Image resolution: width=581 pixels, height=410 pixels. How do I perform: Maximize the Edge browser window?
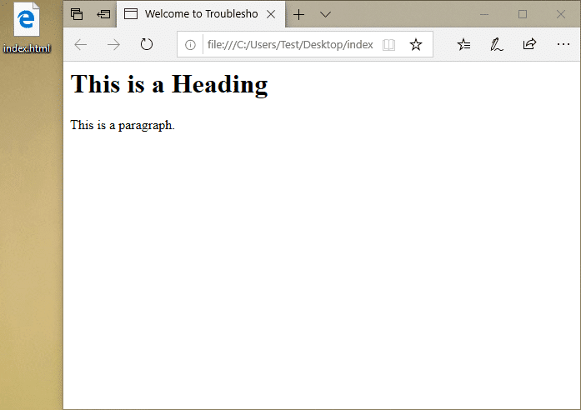coord(523,14)
